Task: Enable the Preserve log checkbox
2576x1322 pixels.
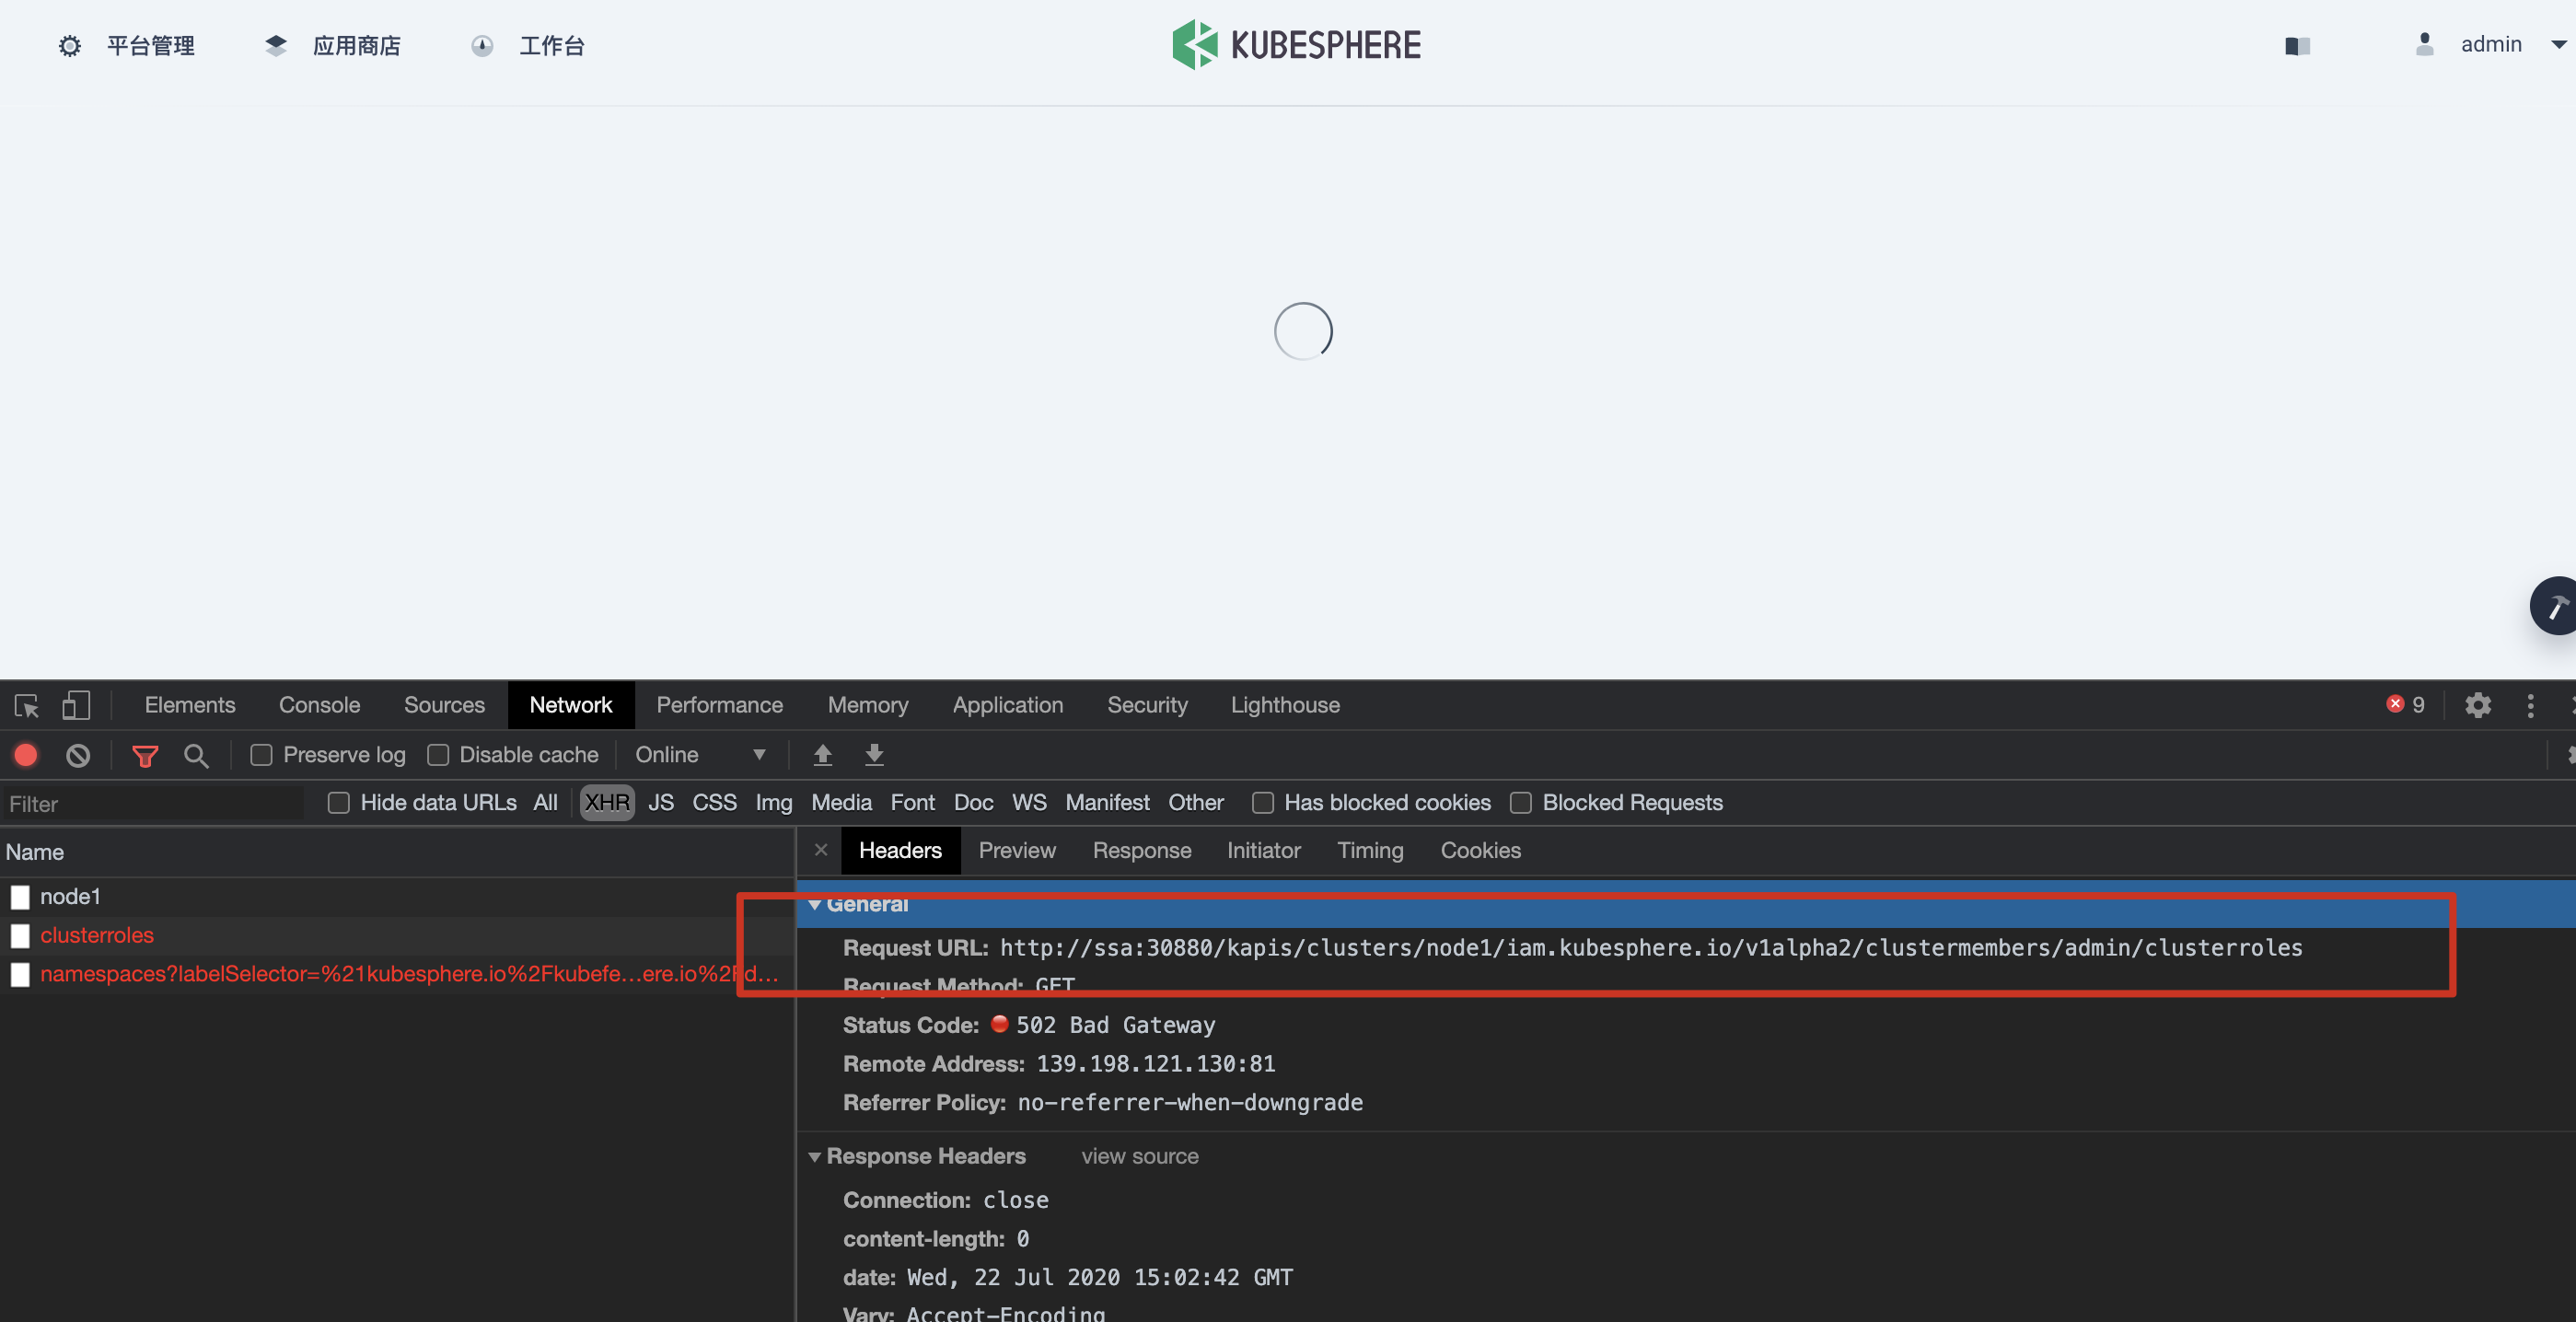Action: 261,755
